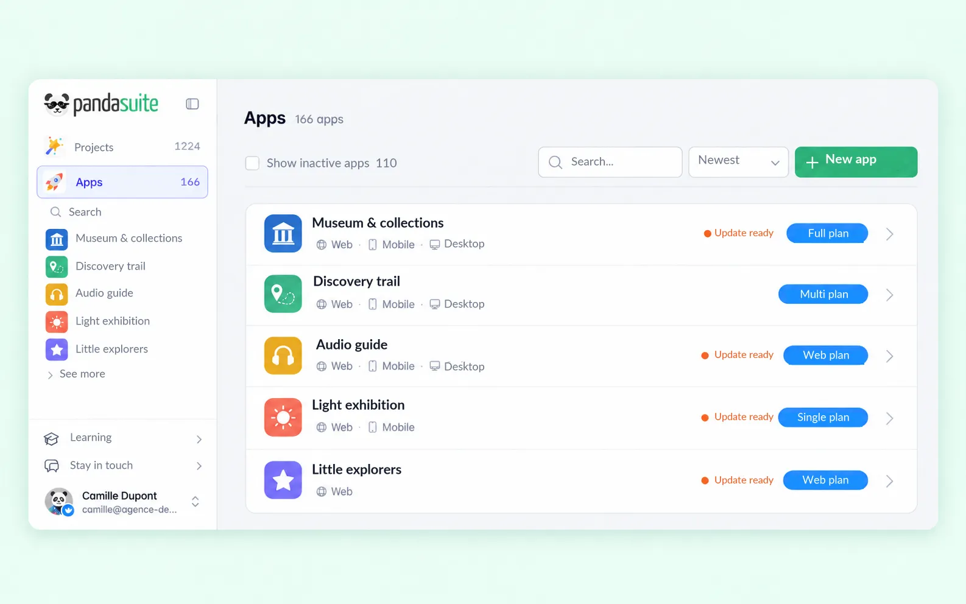The width and height of the screenshot is (966, 604).
Task: Click the main apps Search field
Action: (610, 162)
